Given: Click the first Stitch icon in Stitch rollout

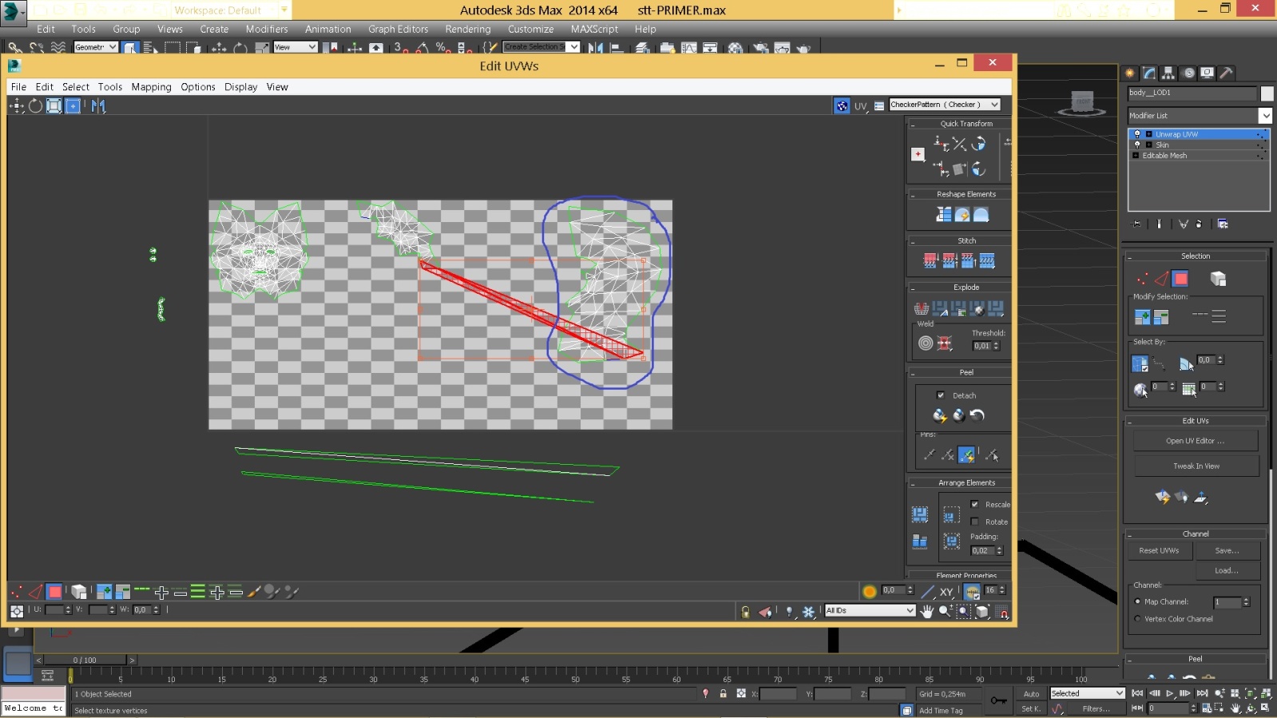Looking at the screenshot, I should tap(930, 260).
